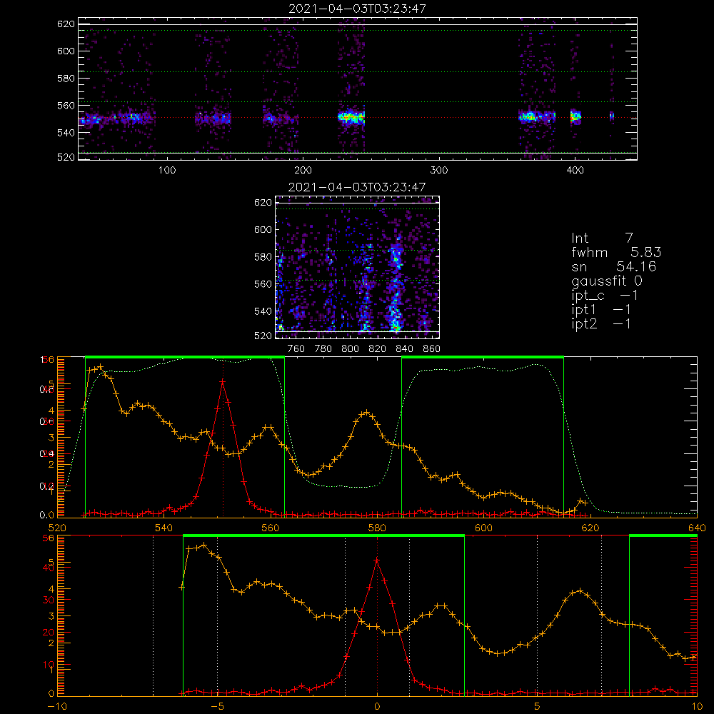Screen dimensions: 714x714
Task: Click y-axis label 580 on middle image
Action: point(263,257)
